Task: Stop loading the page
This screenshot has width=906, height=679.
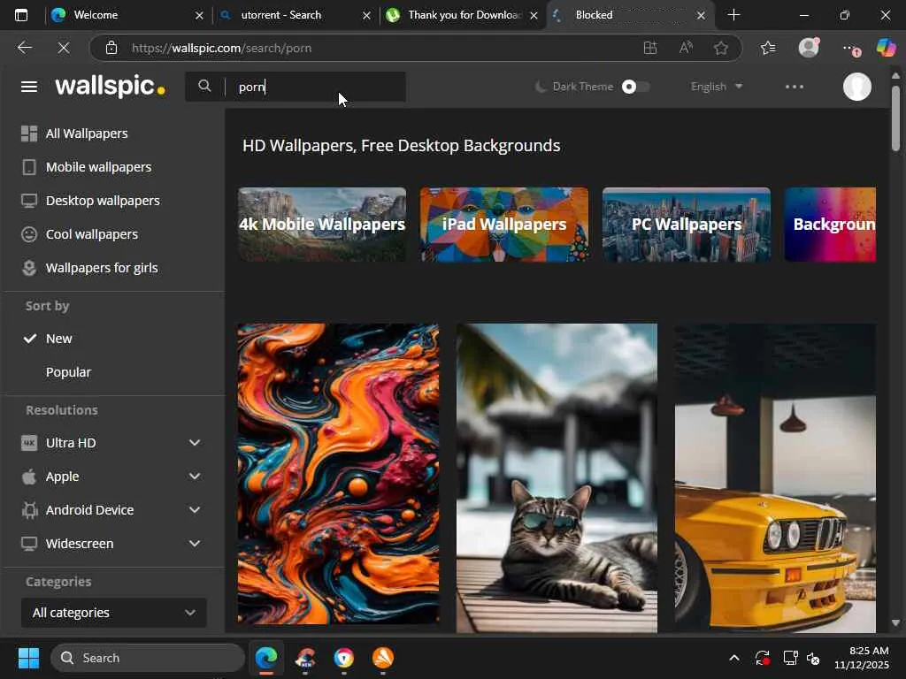Action: pos(64,48)
